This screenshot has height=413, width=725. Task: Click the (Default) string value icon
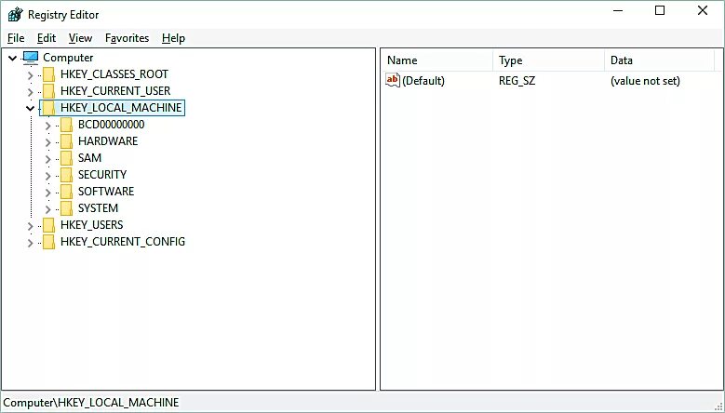click(x=393, y=80)
